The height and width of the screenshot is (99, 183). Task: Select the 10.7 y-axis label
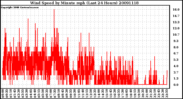coord(176,35)
